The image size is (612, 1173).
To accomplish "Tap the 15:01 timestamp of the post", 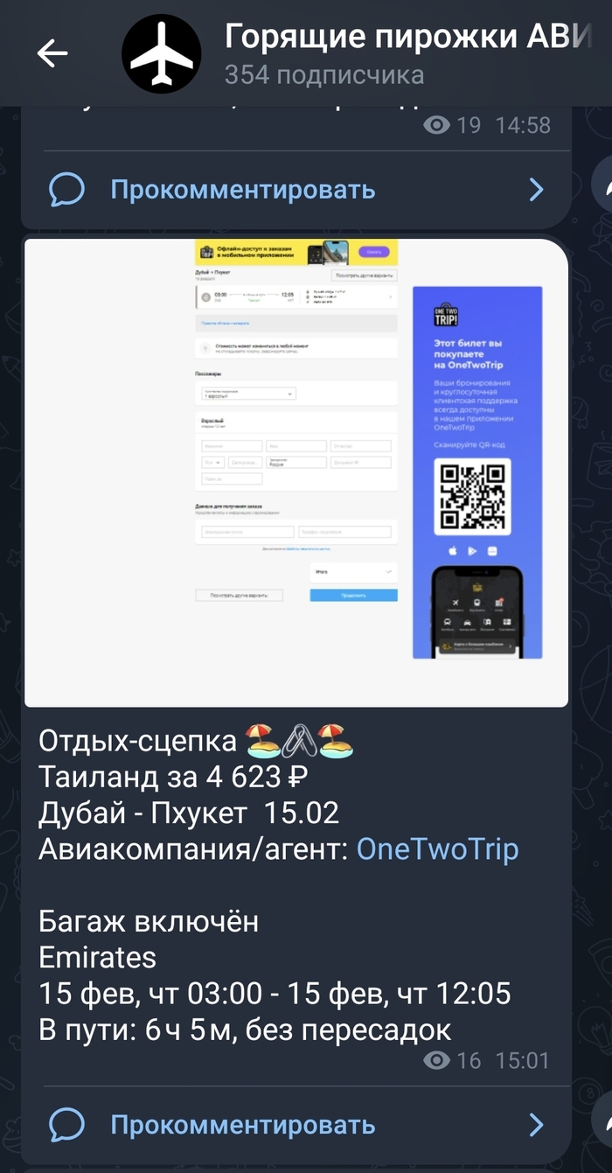I will point(522,1061).
